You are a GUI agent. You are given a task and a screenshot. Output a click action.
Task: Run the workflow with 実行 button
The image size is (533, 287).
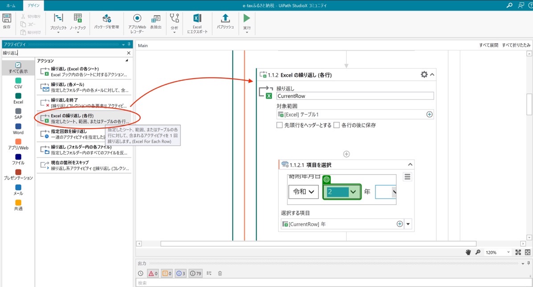[x=247, y=23]
